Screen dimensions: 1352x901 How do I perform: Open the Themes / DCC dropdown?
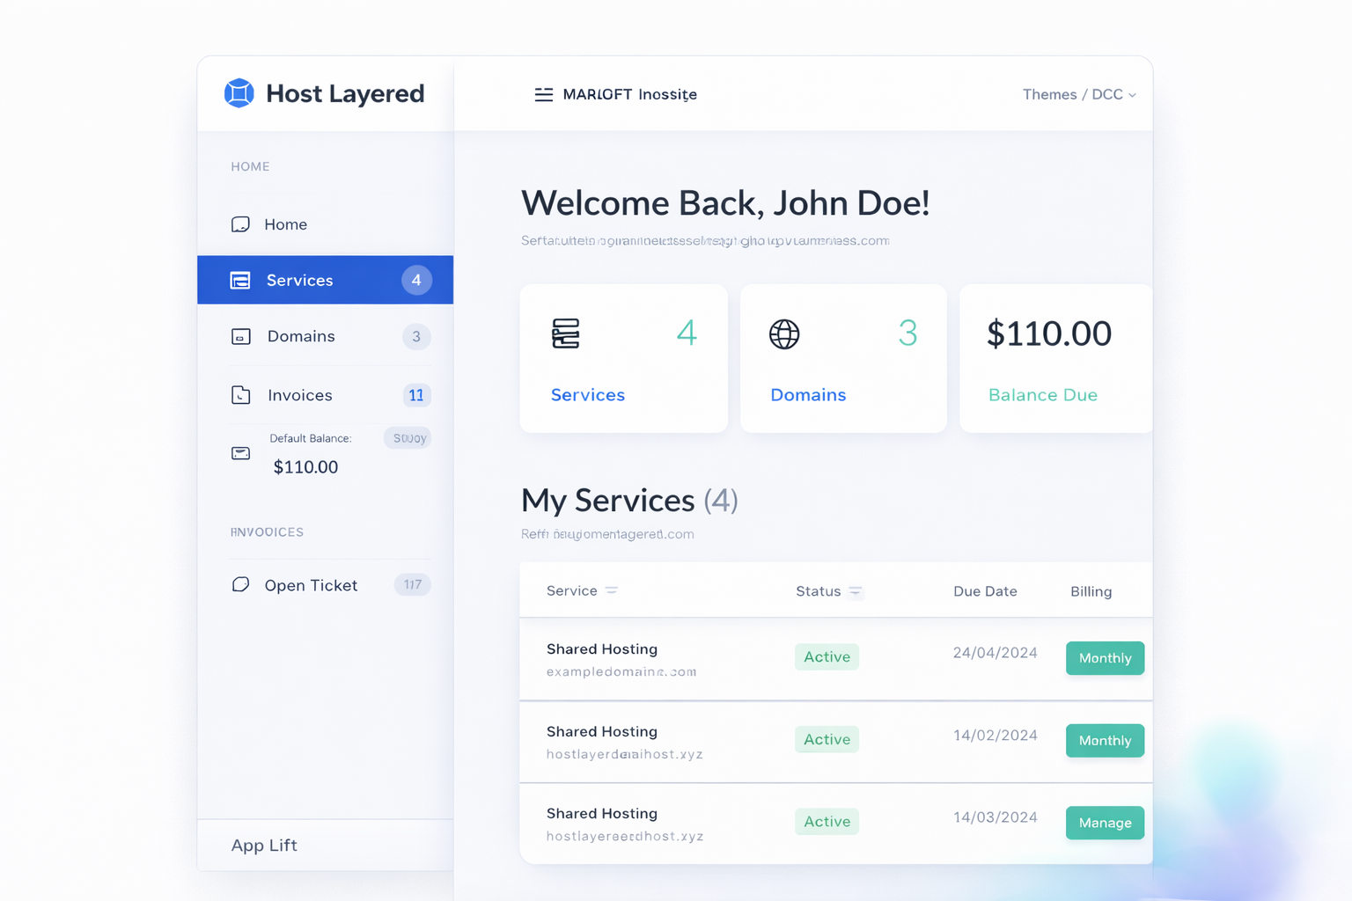1079,94
